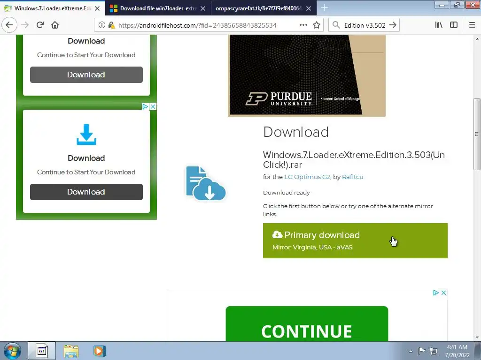Click the large 'Download' page heading
The height and width of the screenshot is (360, 481).
coord(296,132)
